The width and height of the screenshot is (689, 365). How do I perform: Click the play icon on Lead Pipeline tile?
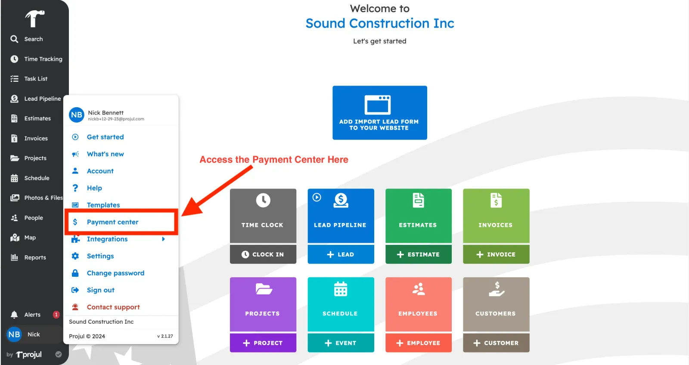317,198
